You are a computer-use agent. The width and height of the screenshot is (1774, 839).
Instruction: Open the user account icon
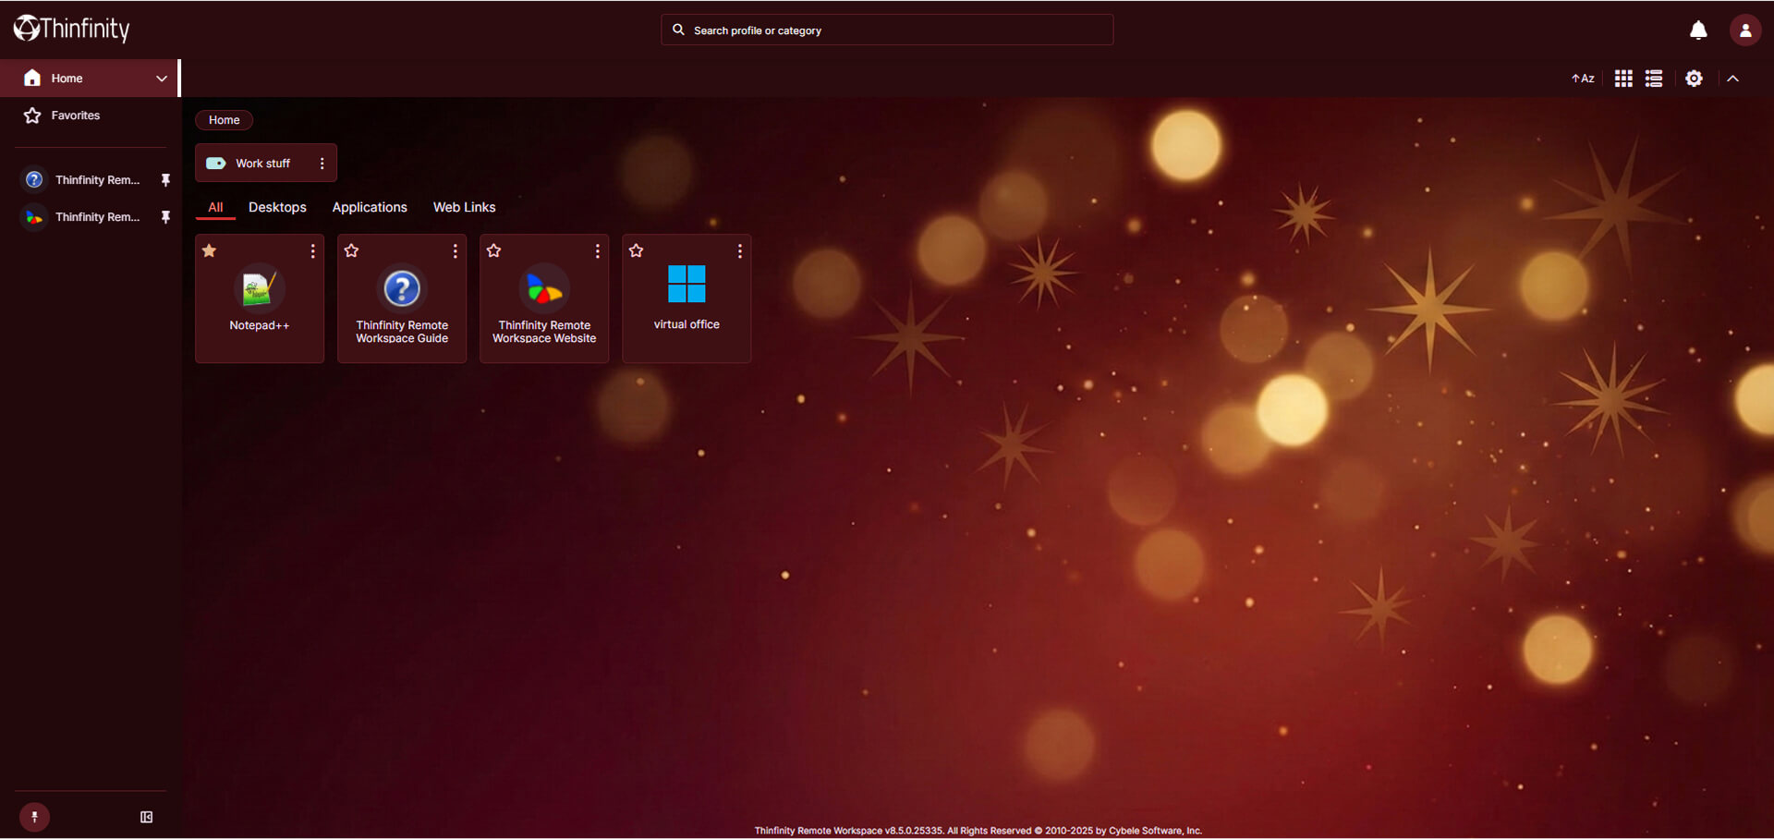click(x=1744, y=30)
